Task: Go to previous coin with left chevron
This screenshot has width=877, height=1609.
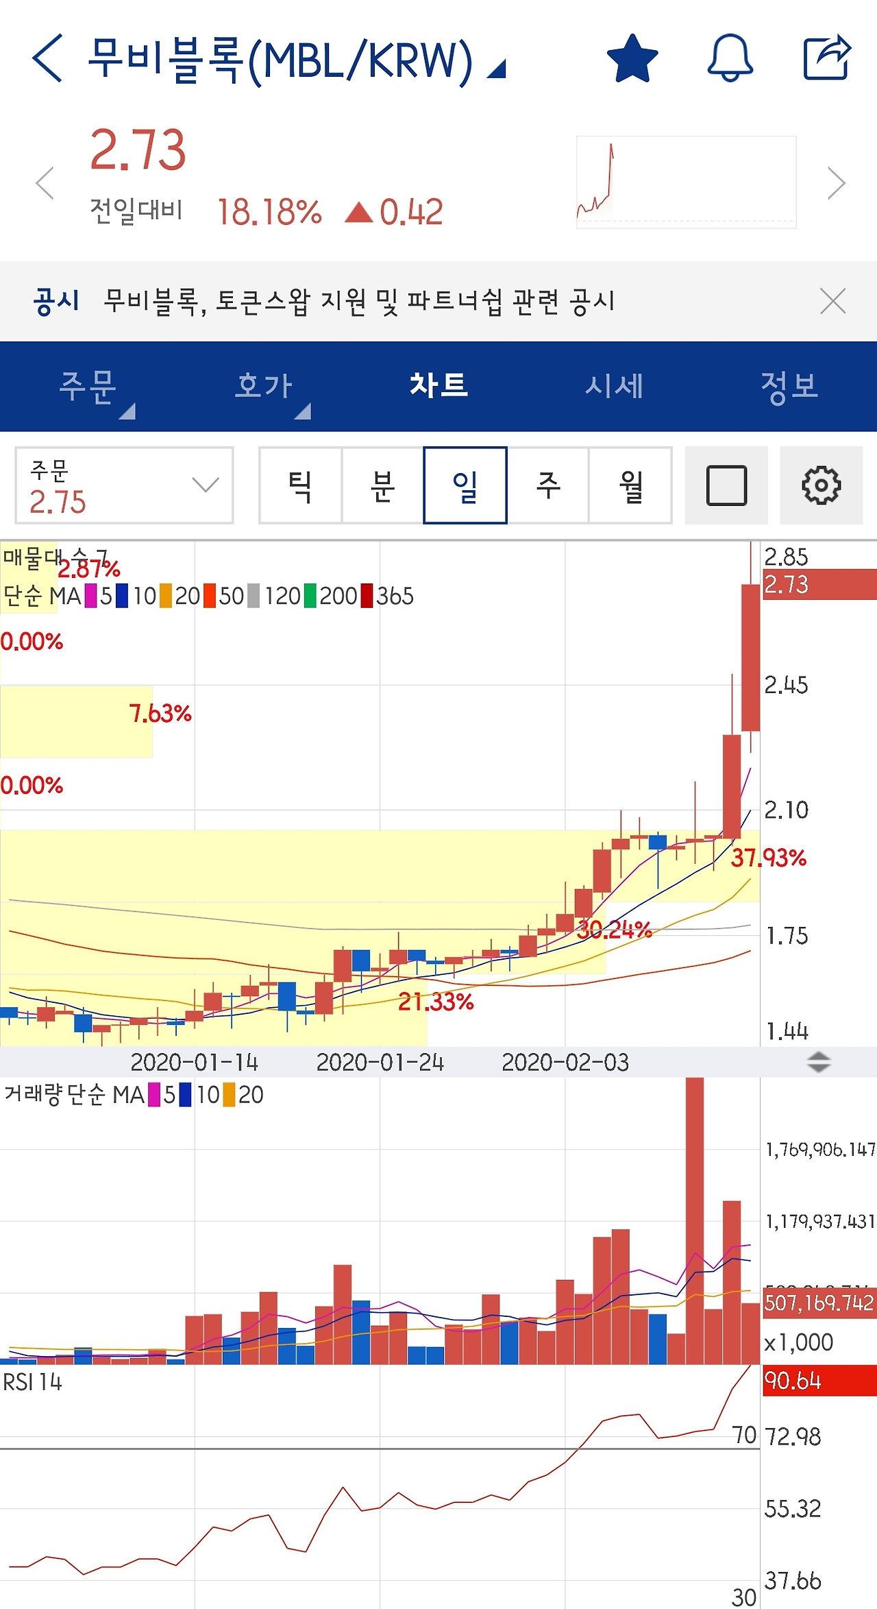Action: pyautogui.click(x=45, y=183)
